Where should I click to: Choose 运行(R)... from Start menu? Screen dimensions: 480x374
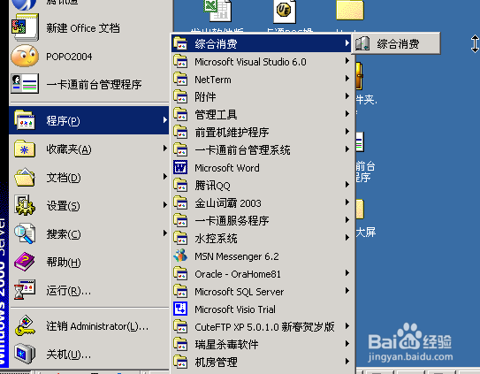(x=88, y=290)
